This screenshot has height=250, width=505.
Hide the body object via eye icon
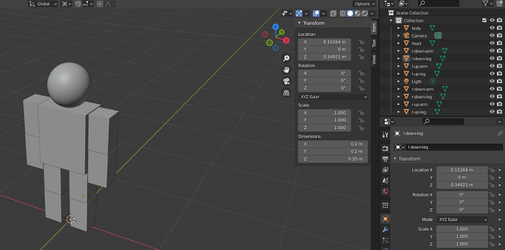pos(492,28)
